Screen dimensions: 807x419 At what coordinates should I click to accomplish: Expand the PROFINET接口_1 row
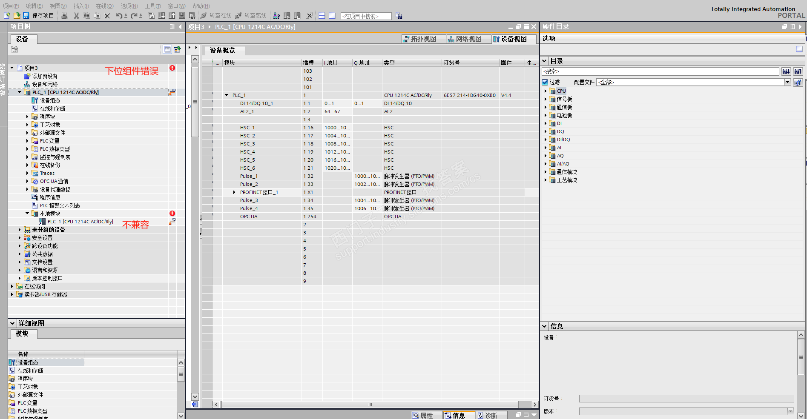pos(234,192)
